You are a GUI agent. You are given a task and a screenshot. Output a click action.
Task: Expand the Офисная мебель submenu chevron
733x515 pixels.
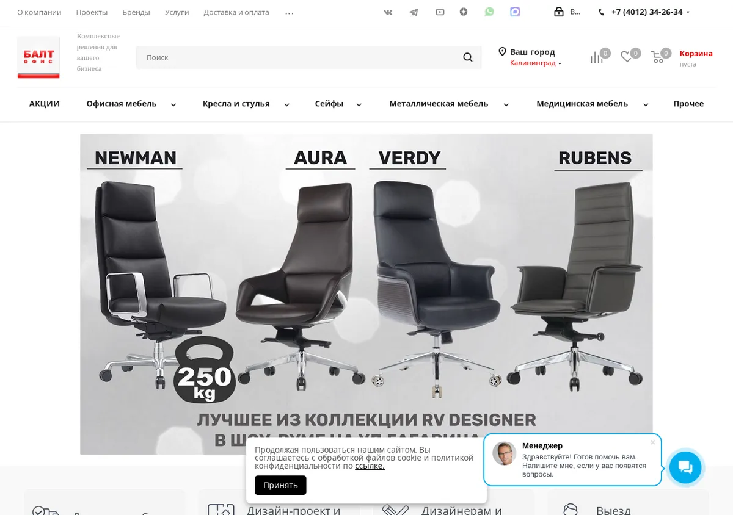[173, 105]
